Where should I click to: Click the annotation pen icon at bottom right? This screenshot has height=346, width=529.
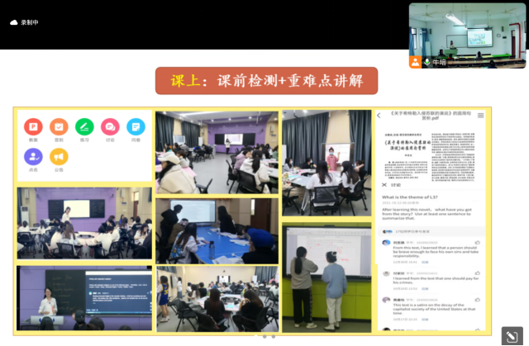coord(510,334)
